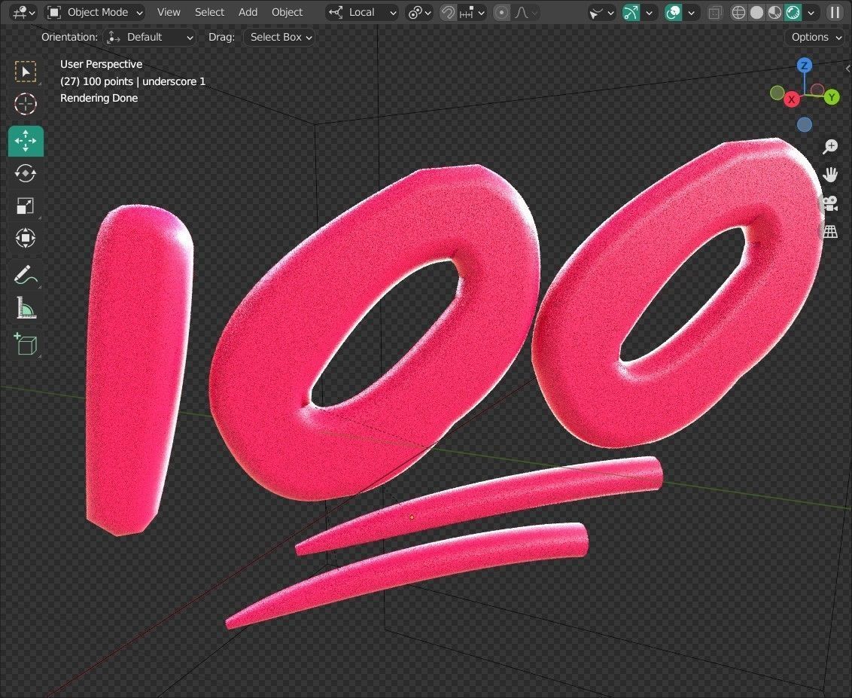Select the Add Cube tool
The image size is (852, 698).
click(26, 344)
